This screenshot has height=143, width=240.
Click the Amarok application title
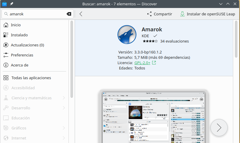pos(152,29)
